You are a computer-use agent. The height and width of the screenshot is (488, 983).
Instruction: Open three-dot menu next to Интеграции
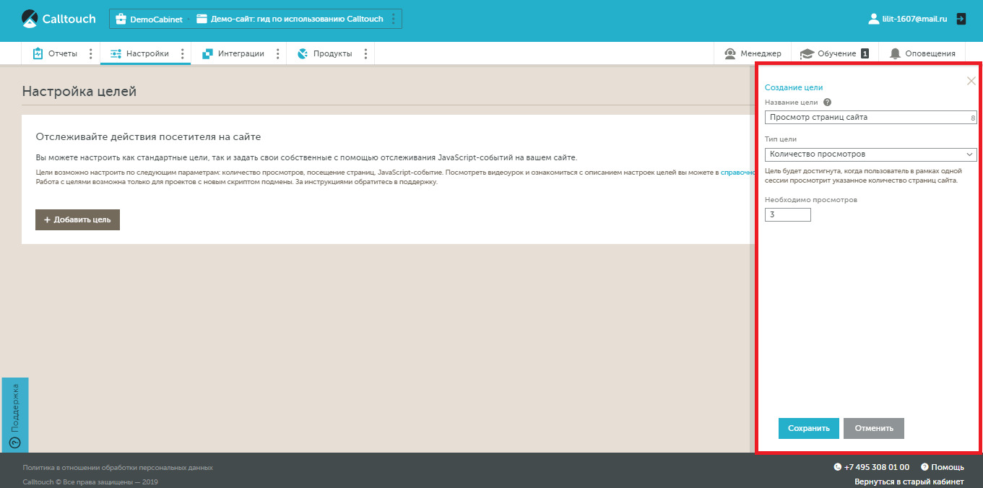(277, 53)
